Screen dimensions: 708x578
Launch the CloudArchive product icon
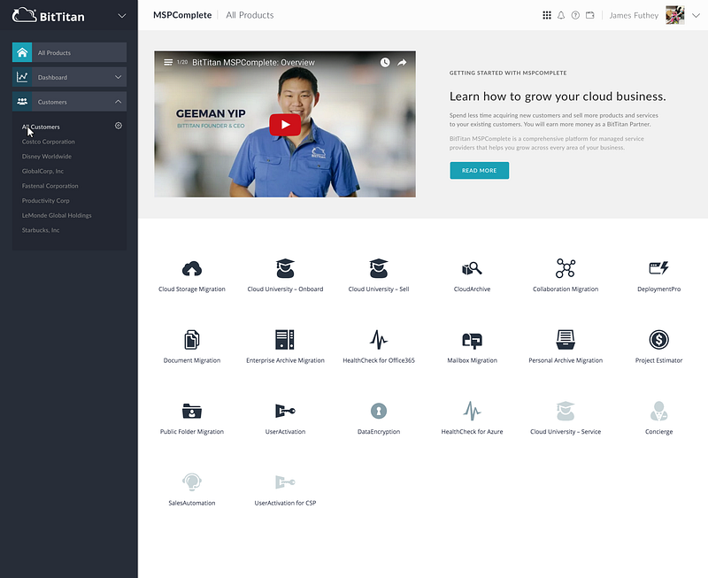pyautogui.click(x=472, y=269)
